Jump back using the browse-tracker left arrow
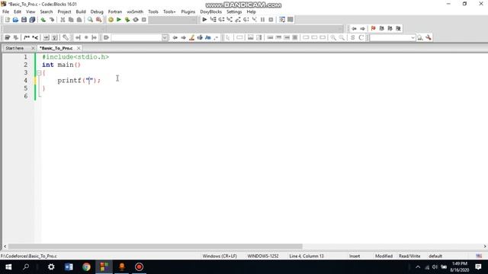The height and width of the screenshot is (274, 488). coord(354,28)
